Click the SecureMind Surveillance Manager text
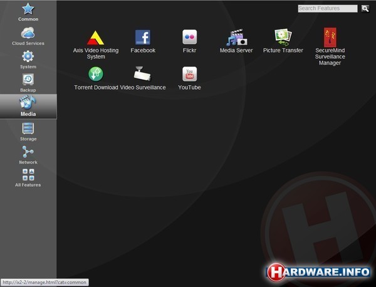376x287 pixels. point(330,56)
